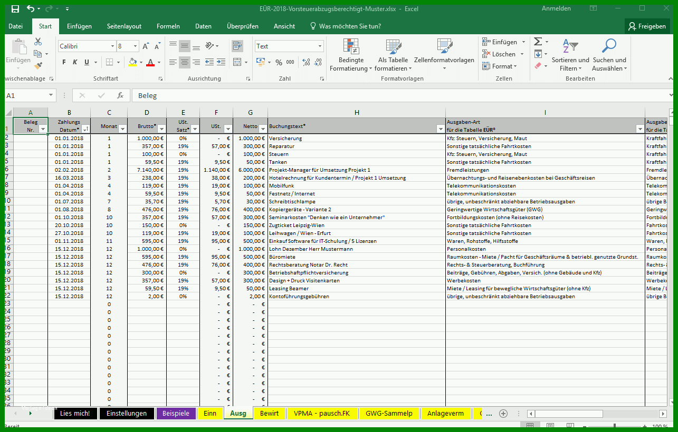Image resolution: width=678 pixels, height=432 pixels.
Task: Remove a decimal place
Action: click(318, 62)
